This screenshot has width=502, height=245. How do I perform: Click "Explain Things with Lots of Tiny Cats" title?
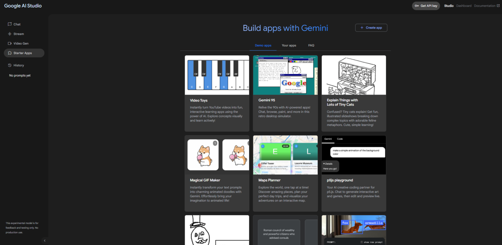tap(342, 102)
